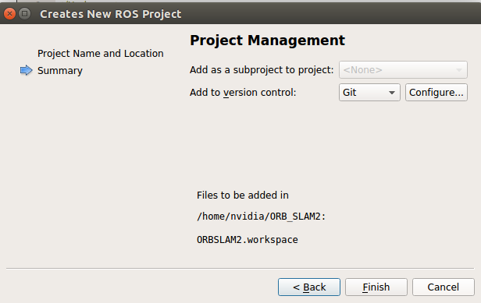Click the blue arrow beside Summary
Screen dimensions: 481x303
[26, 70]
